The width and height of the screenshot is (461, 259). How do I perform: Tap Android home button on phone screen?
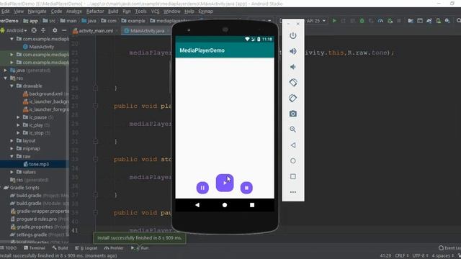(225, 205)
